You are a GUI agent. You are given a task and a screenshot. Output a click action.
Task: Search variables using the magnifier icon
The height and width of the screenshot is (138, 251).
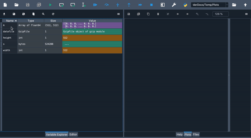pyautogui.click(x=43, y=14)
